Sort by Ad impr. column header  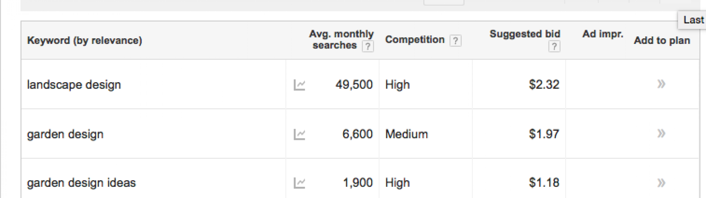pyautogui.click(x=603, y=34)
